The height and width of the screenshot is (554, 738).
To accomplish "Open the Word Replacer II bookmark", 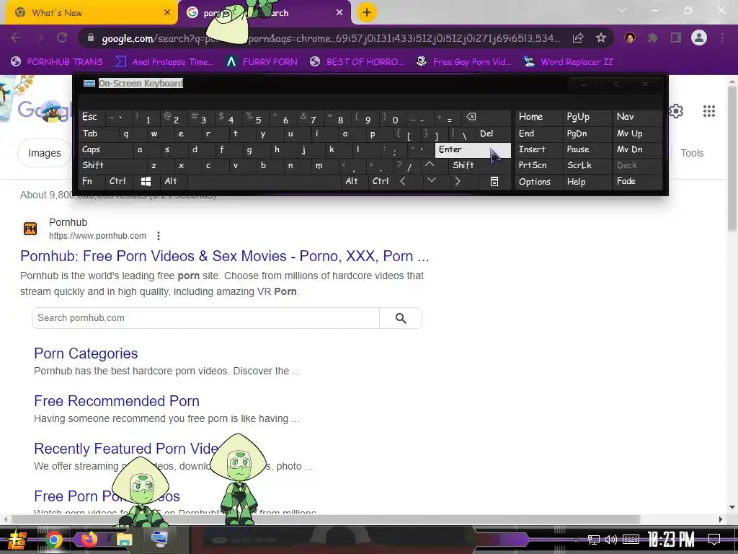I will (569, 62).
